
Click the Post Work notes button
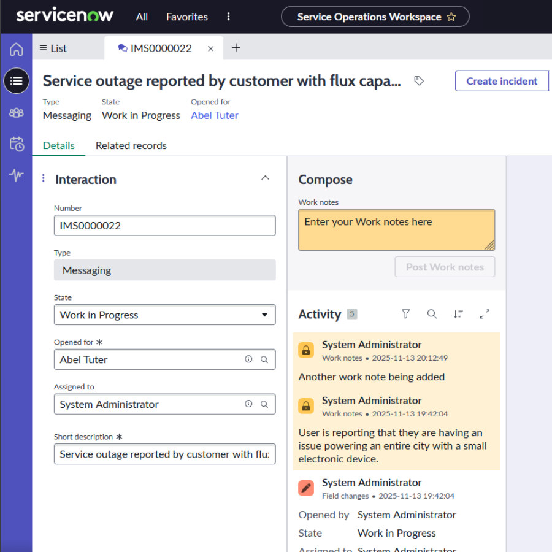[x=445, y=267]
